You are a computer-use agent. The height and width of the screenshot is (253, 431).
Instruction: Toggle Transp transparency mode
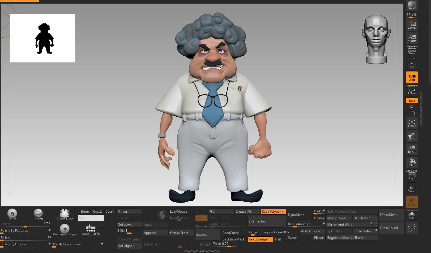pos(412,189)
